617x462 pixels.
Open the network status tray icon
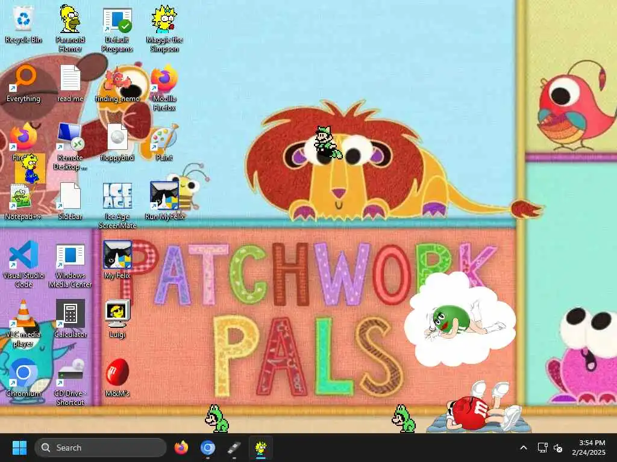click(x=543, y=448)
